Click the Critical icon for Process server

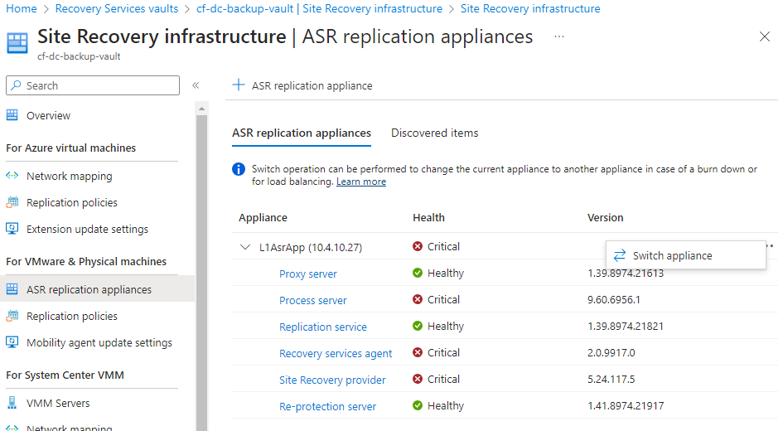[418, 299]
